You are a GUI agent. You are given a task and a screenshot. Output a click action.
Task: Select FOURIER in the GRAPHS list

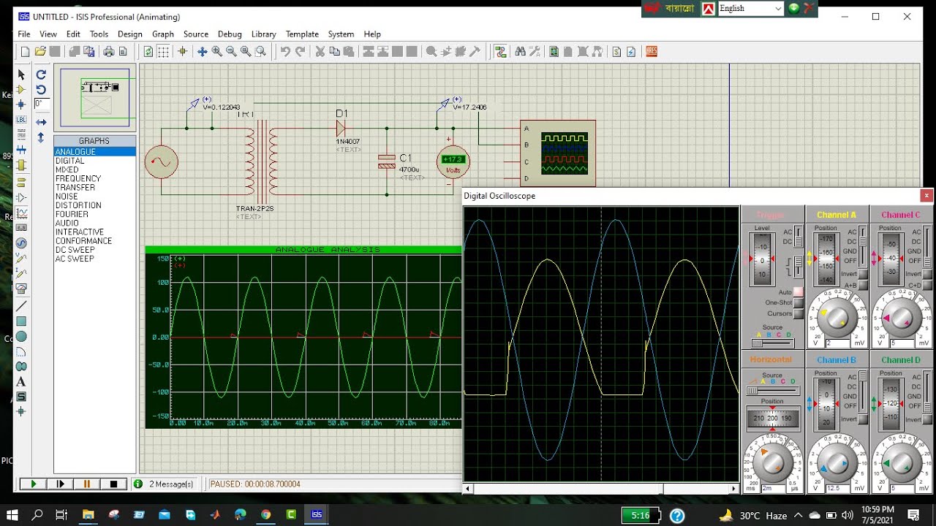coord(72,214)
